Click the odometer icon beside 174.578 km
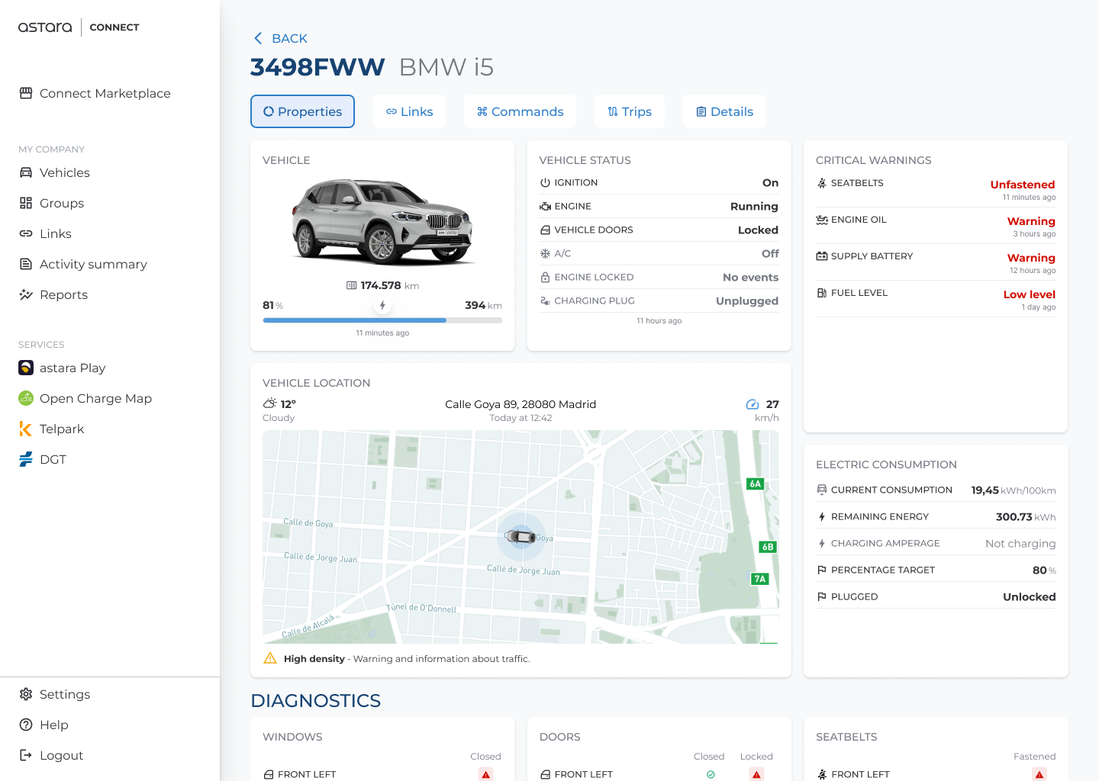 (351, 285)
